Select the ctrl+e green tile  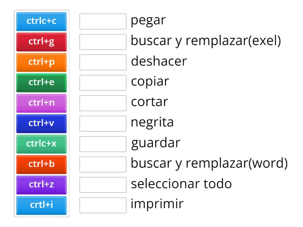pos(42,82)
